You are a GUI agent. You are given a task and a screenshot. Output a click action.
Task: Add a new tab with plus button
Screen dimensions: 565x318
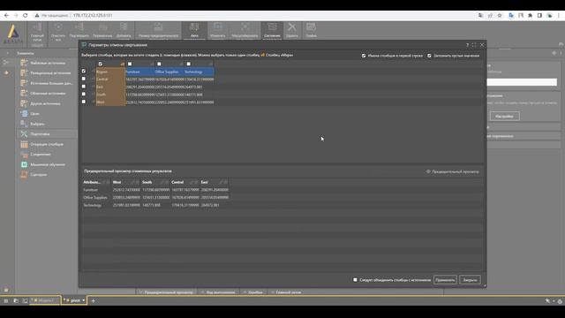coord(93,300)
